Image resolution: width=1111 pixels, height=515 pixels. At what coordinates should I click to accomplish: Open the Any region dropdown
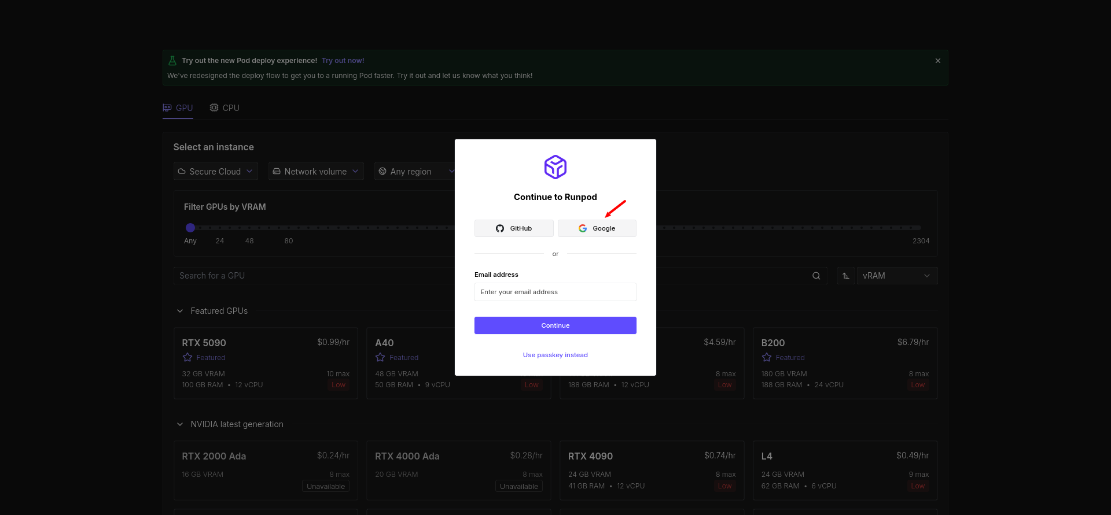[x=415, y=172]
